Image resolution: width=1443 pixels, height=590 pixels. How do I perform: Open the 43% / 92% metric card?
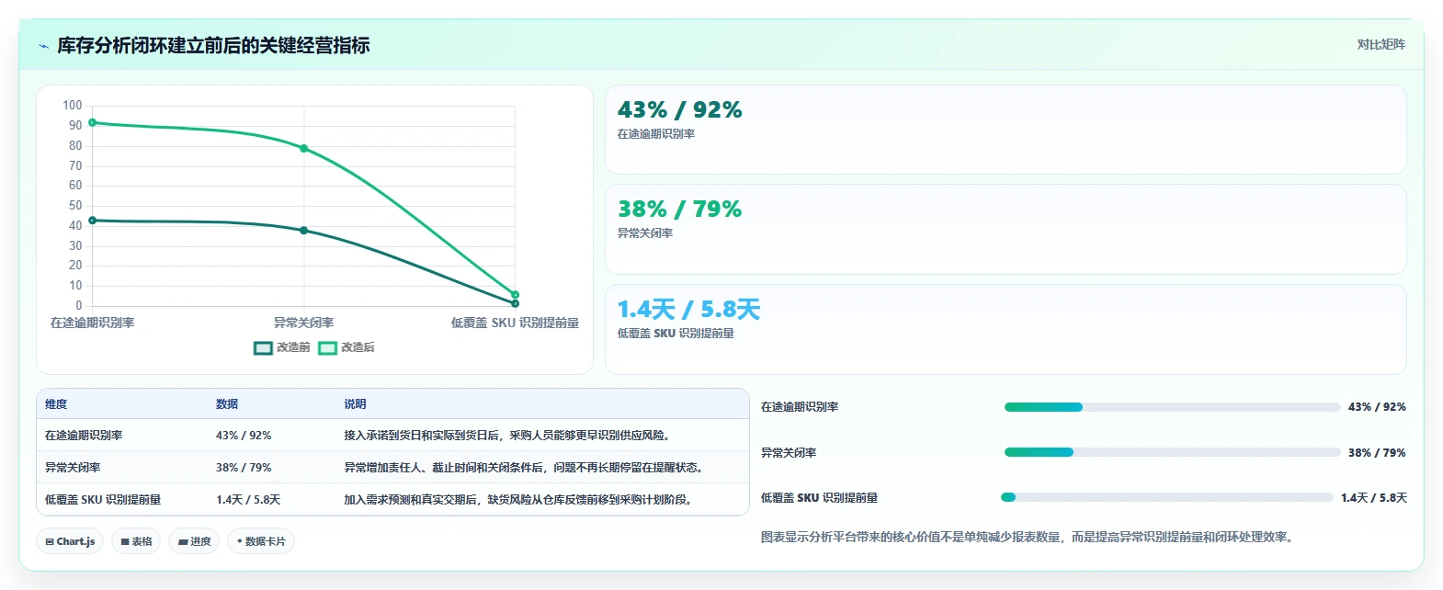point(1006,130)
